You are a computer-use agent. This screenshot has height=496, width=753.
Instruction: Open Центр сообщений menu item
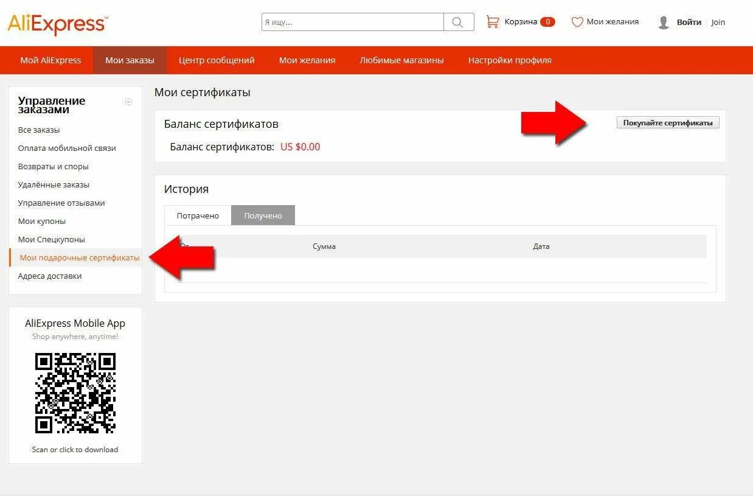(x=217, y=60)
